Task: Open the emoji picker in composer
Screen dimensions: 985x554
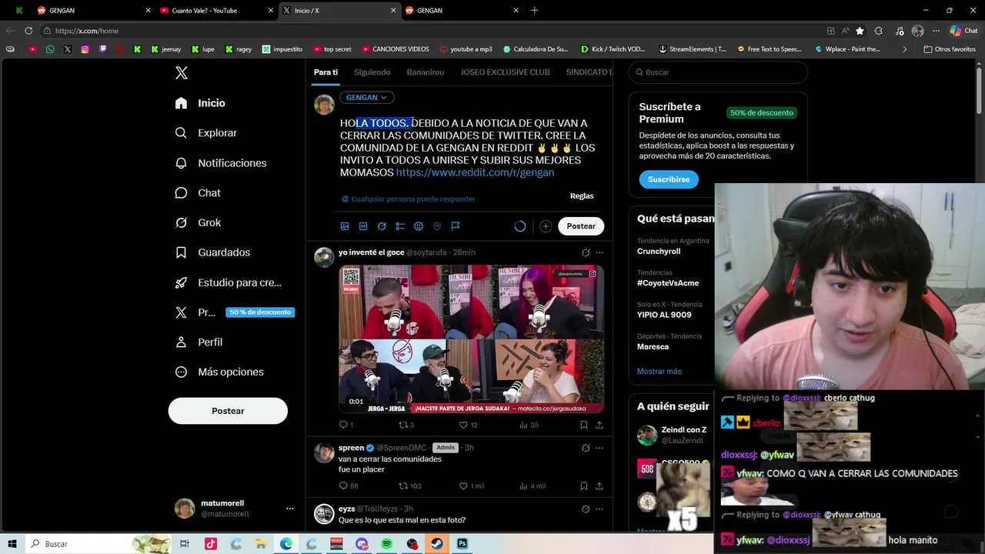Action: click(x=419, y=226)
